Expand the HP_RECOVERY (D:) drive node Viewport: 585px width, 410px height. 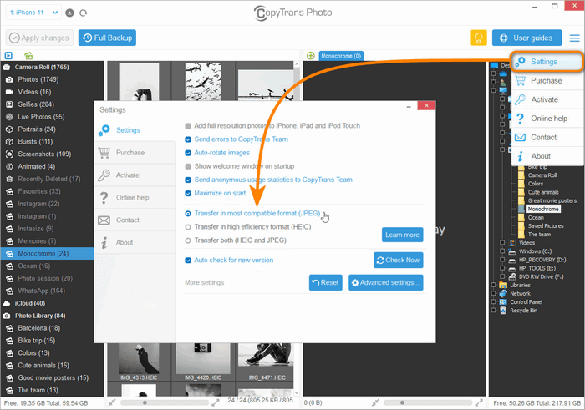502,260
